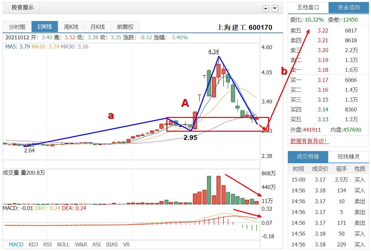Click the 买四 price 3.14
This screenshot has width=371, height=251.
[x=323, y=109]
